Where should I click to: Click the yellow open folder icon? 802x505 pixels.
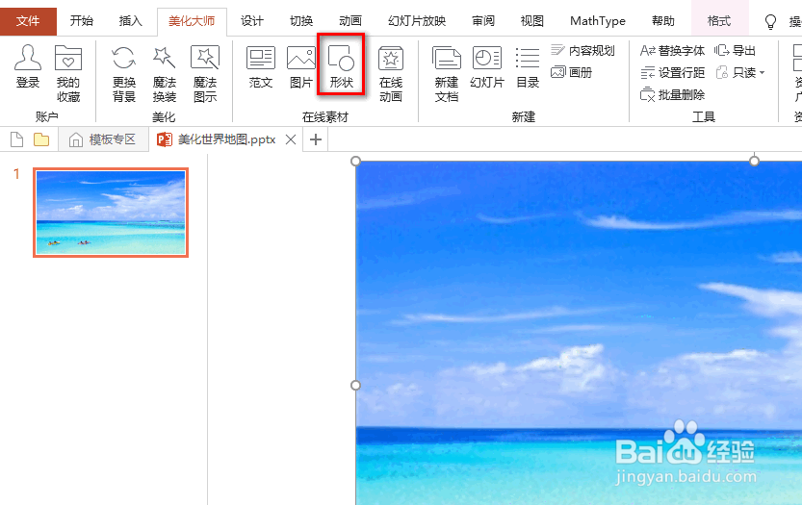point(41,139)
